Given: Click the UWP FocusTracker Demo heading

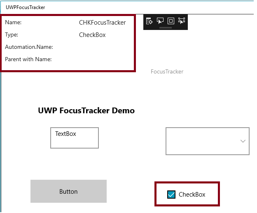Looking at the screenshot, I should tap(86, 111).
